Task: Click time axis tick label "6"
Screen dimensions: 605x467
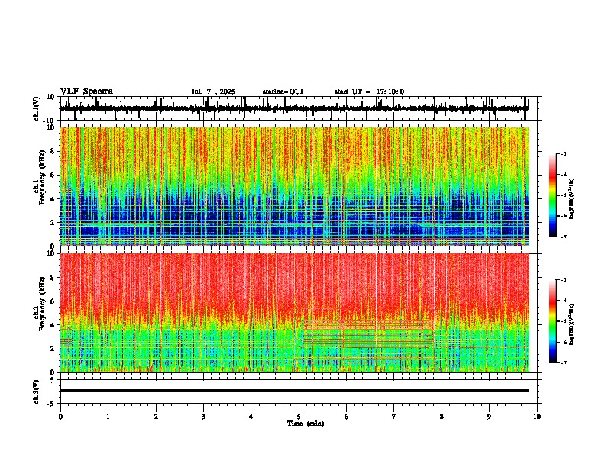Action: click(347, 417)
